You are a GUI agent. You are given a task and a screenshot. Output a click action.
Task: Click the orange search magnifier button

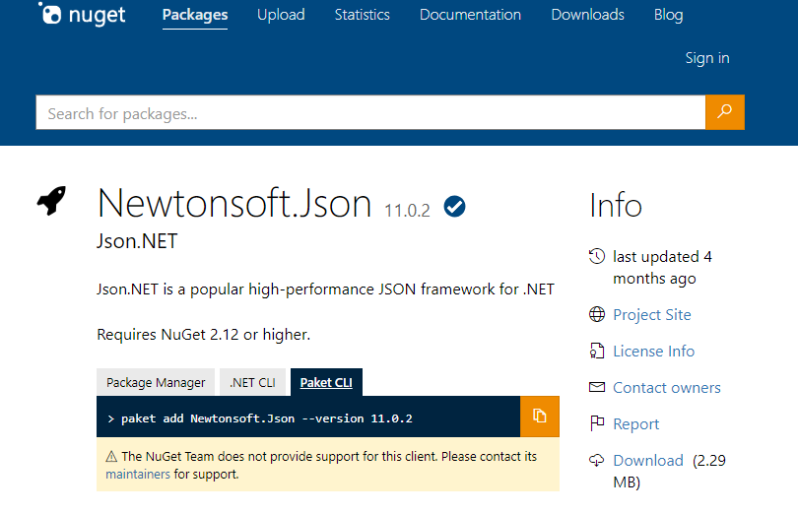tap(725, 112)
